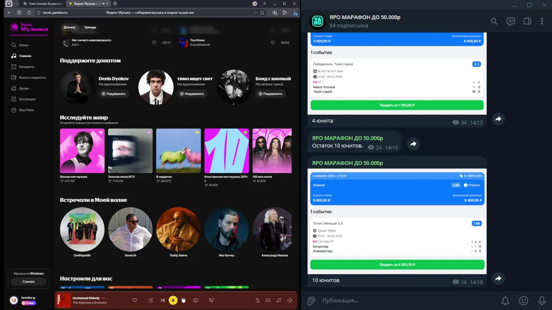Switch to the Для вас tab
552x310 pixels.
(x=69, y=27)
